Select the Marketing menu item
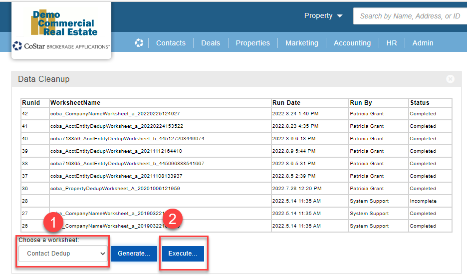This screenshot has width=467, height=277. click(x=301, y=43)
